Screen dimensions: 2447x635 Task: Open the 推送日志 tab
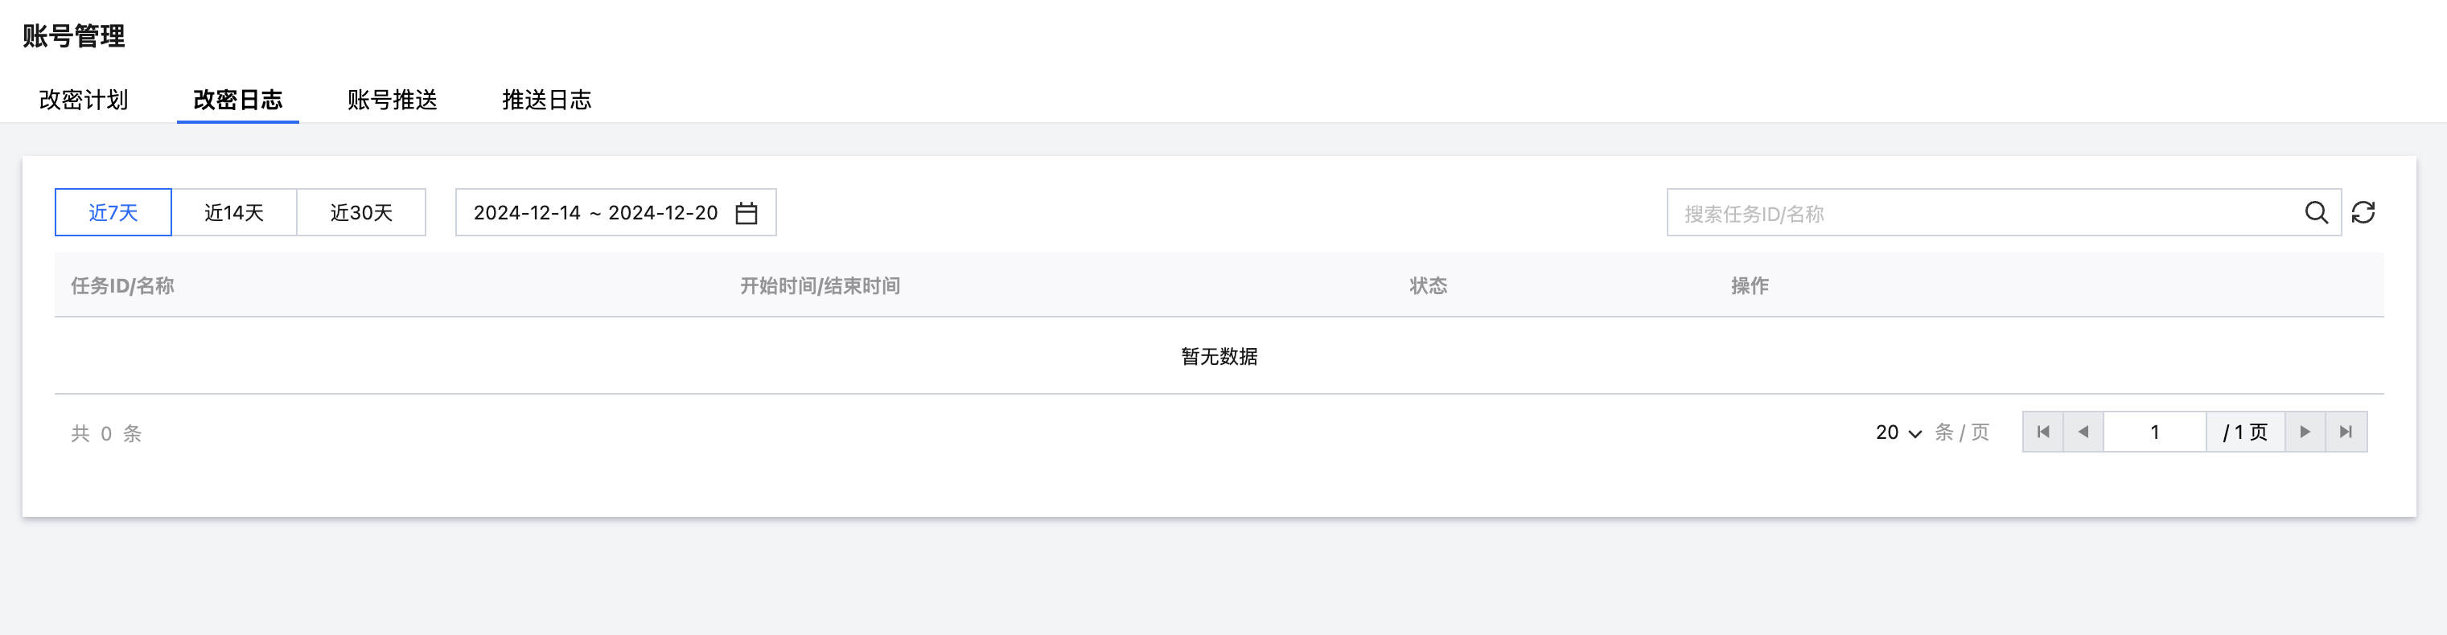click(546, 100)
